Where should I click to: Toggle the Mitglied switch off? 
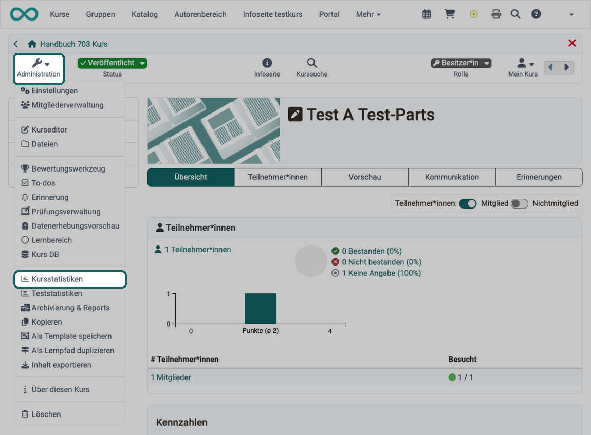(468, 204)
